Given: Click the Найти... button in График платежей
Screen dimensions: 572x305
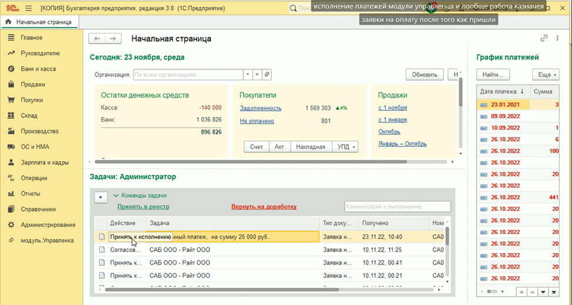Looking at the screenshot, I should [493, 74].
